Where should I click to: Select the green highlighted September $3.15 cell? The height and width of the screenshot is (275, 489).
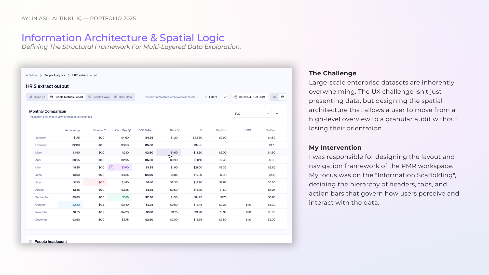point(120,197)
